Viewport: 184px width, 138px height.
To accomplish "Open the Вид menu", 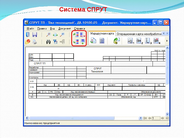I will (52, 29).
